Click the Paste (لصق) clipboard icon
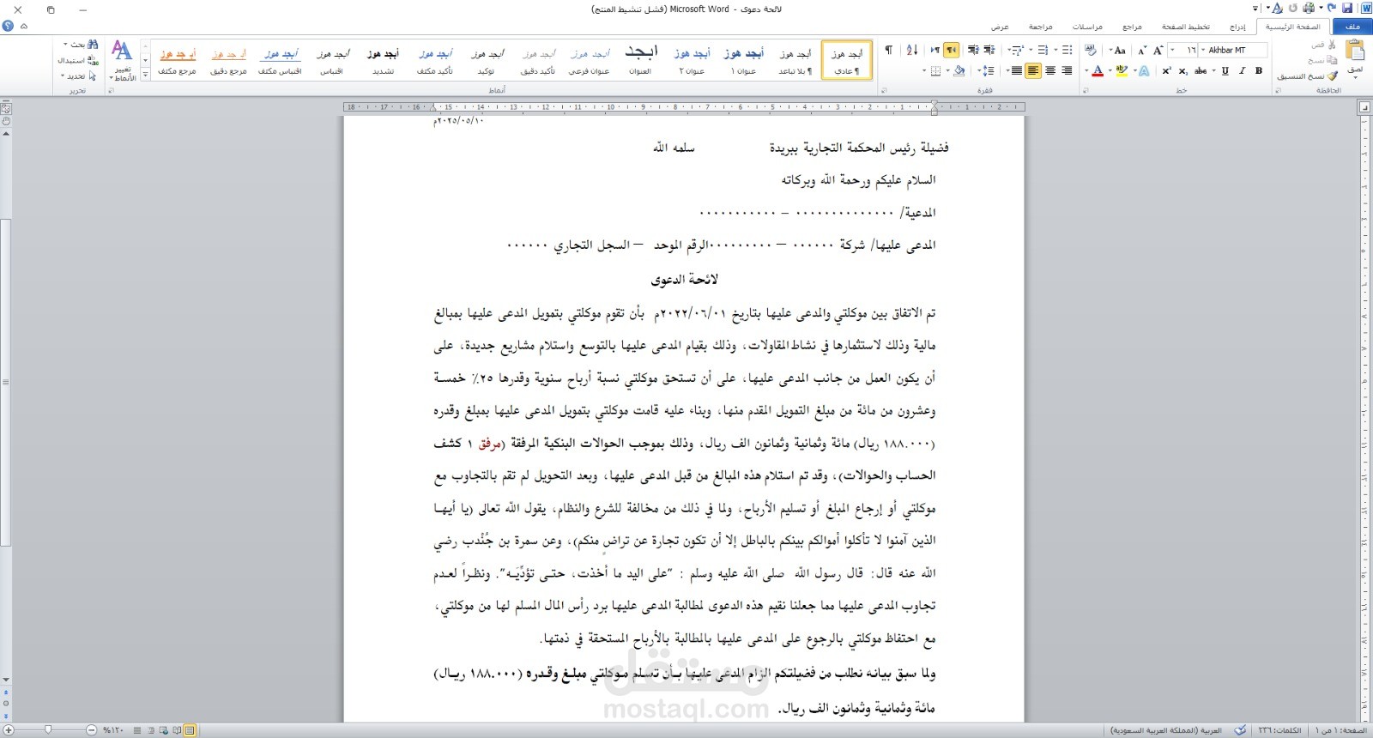Image resolution: width=1373 pixels, height=738 pixels. 1356,50
